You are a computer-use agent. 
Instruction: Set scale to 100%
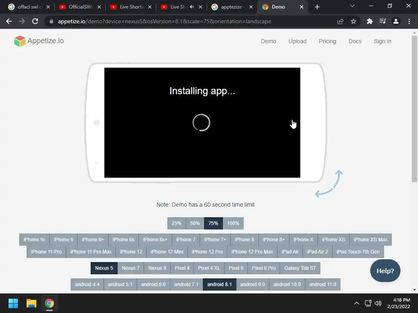click(233, 223)
